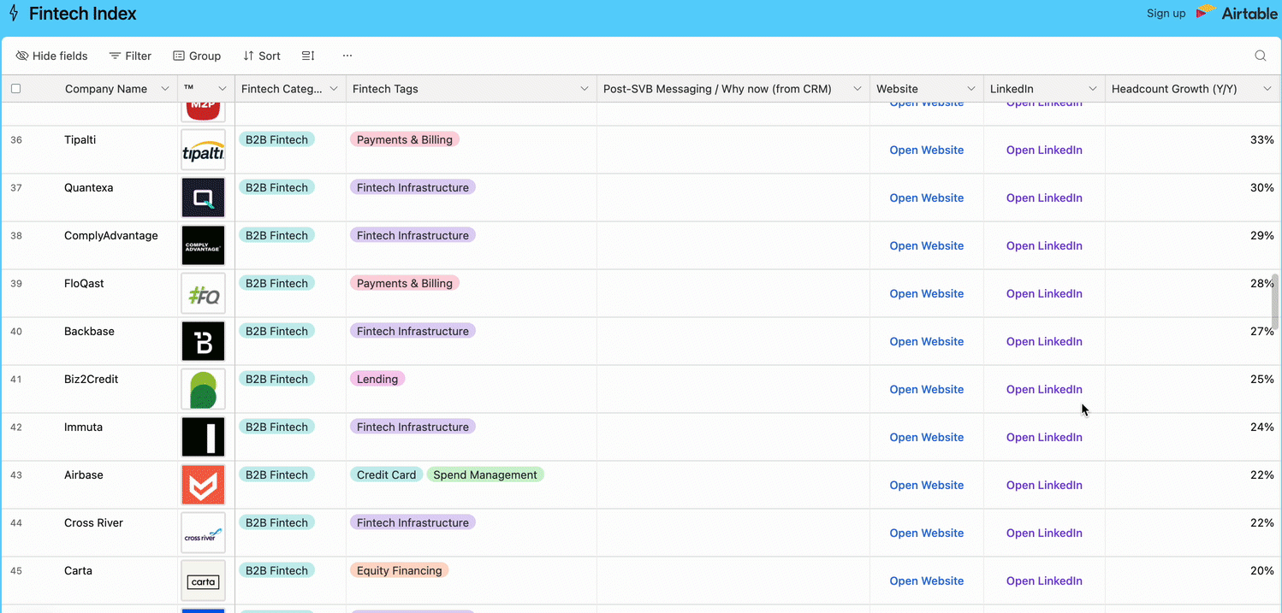Click the lightning bolt icon beside Fintech Index
This screenshot has width=1282, height=613.
click(14, 14)
